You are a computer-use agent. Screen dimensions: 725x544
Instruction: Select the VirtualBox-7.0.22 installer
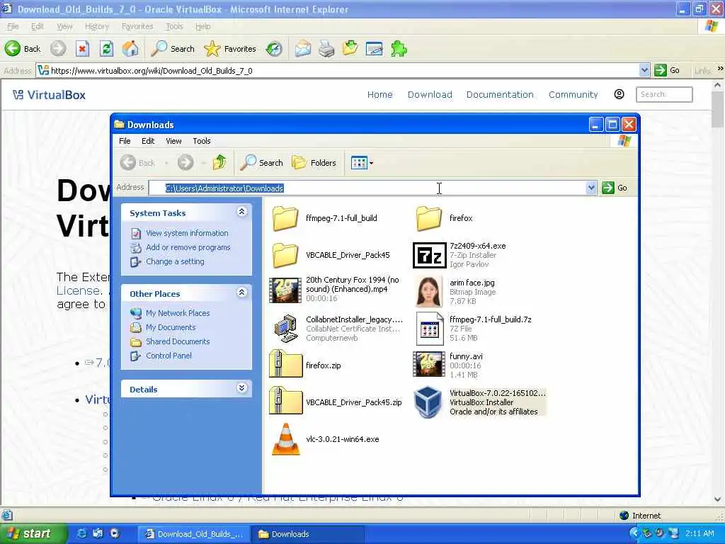click(479, 402)
